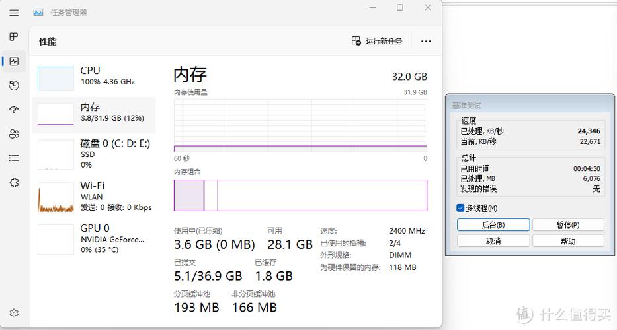The height and width of the screenshot is (330, 617).
Task: Click the 24,346 processed KB/s value
Action: (589, 131)
